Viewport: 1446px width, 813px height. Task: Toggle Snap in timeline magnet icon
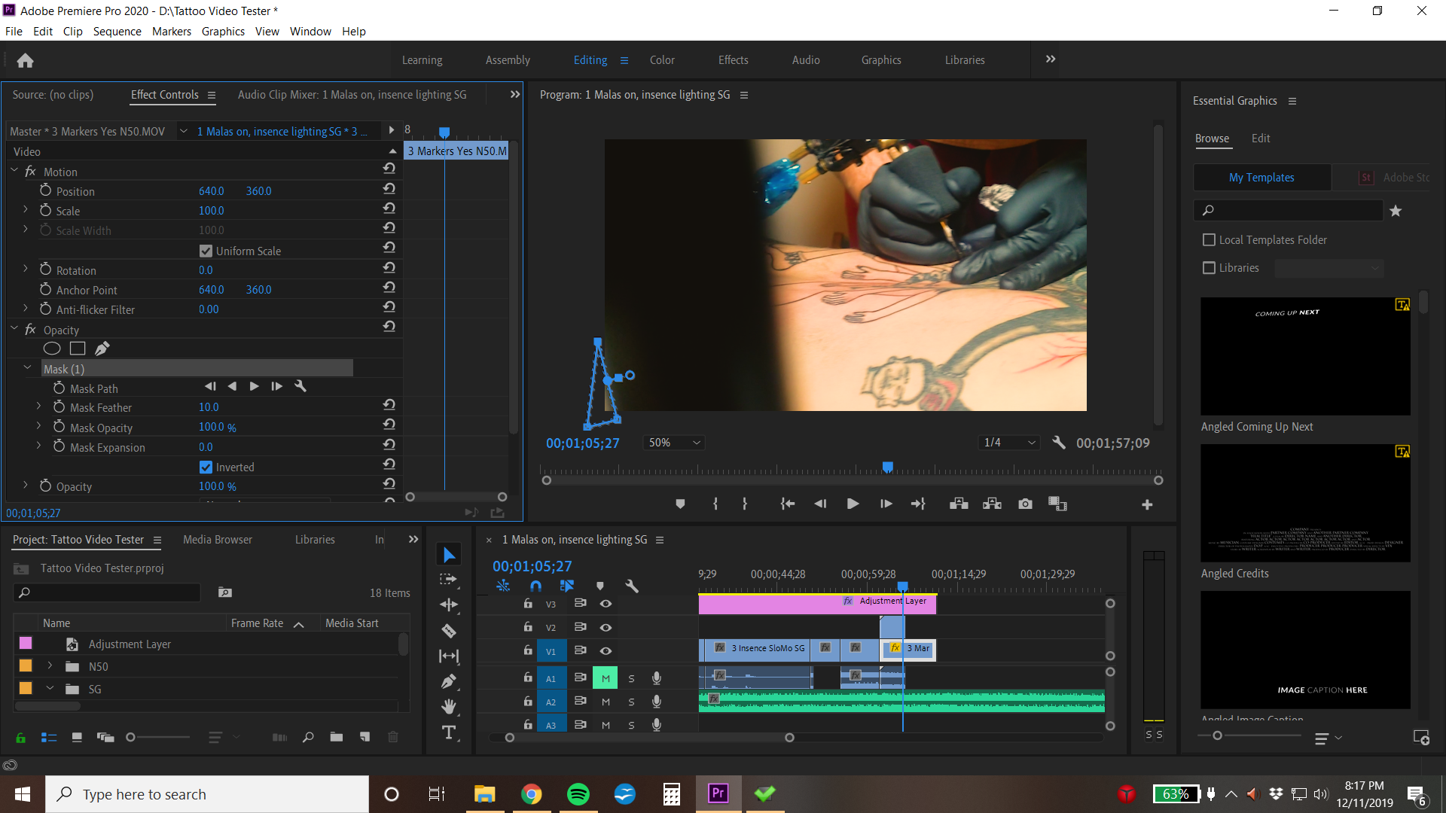click(x=535, y=586)
